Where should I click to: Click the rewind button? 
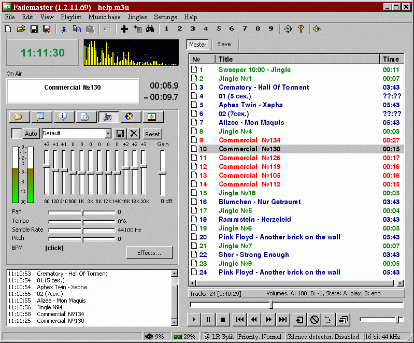pyautogui.click(x=254, y=320)
